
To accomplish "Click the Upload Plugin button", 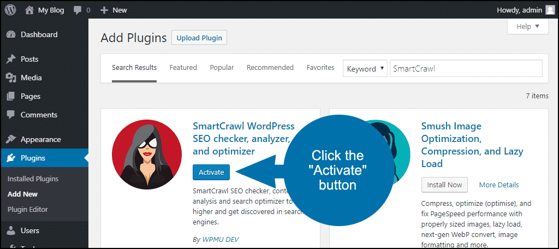I will click(x=199, y=38).
